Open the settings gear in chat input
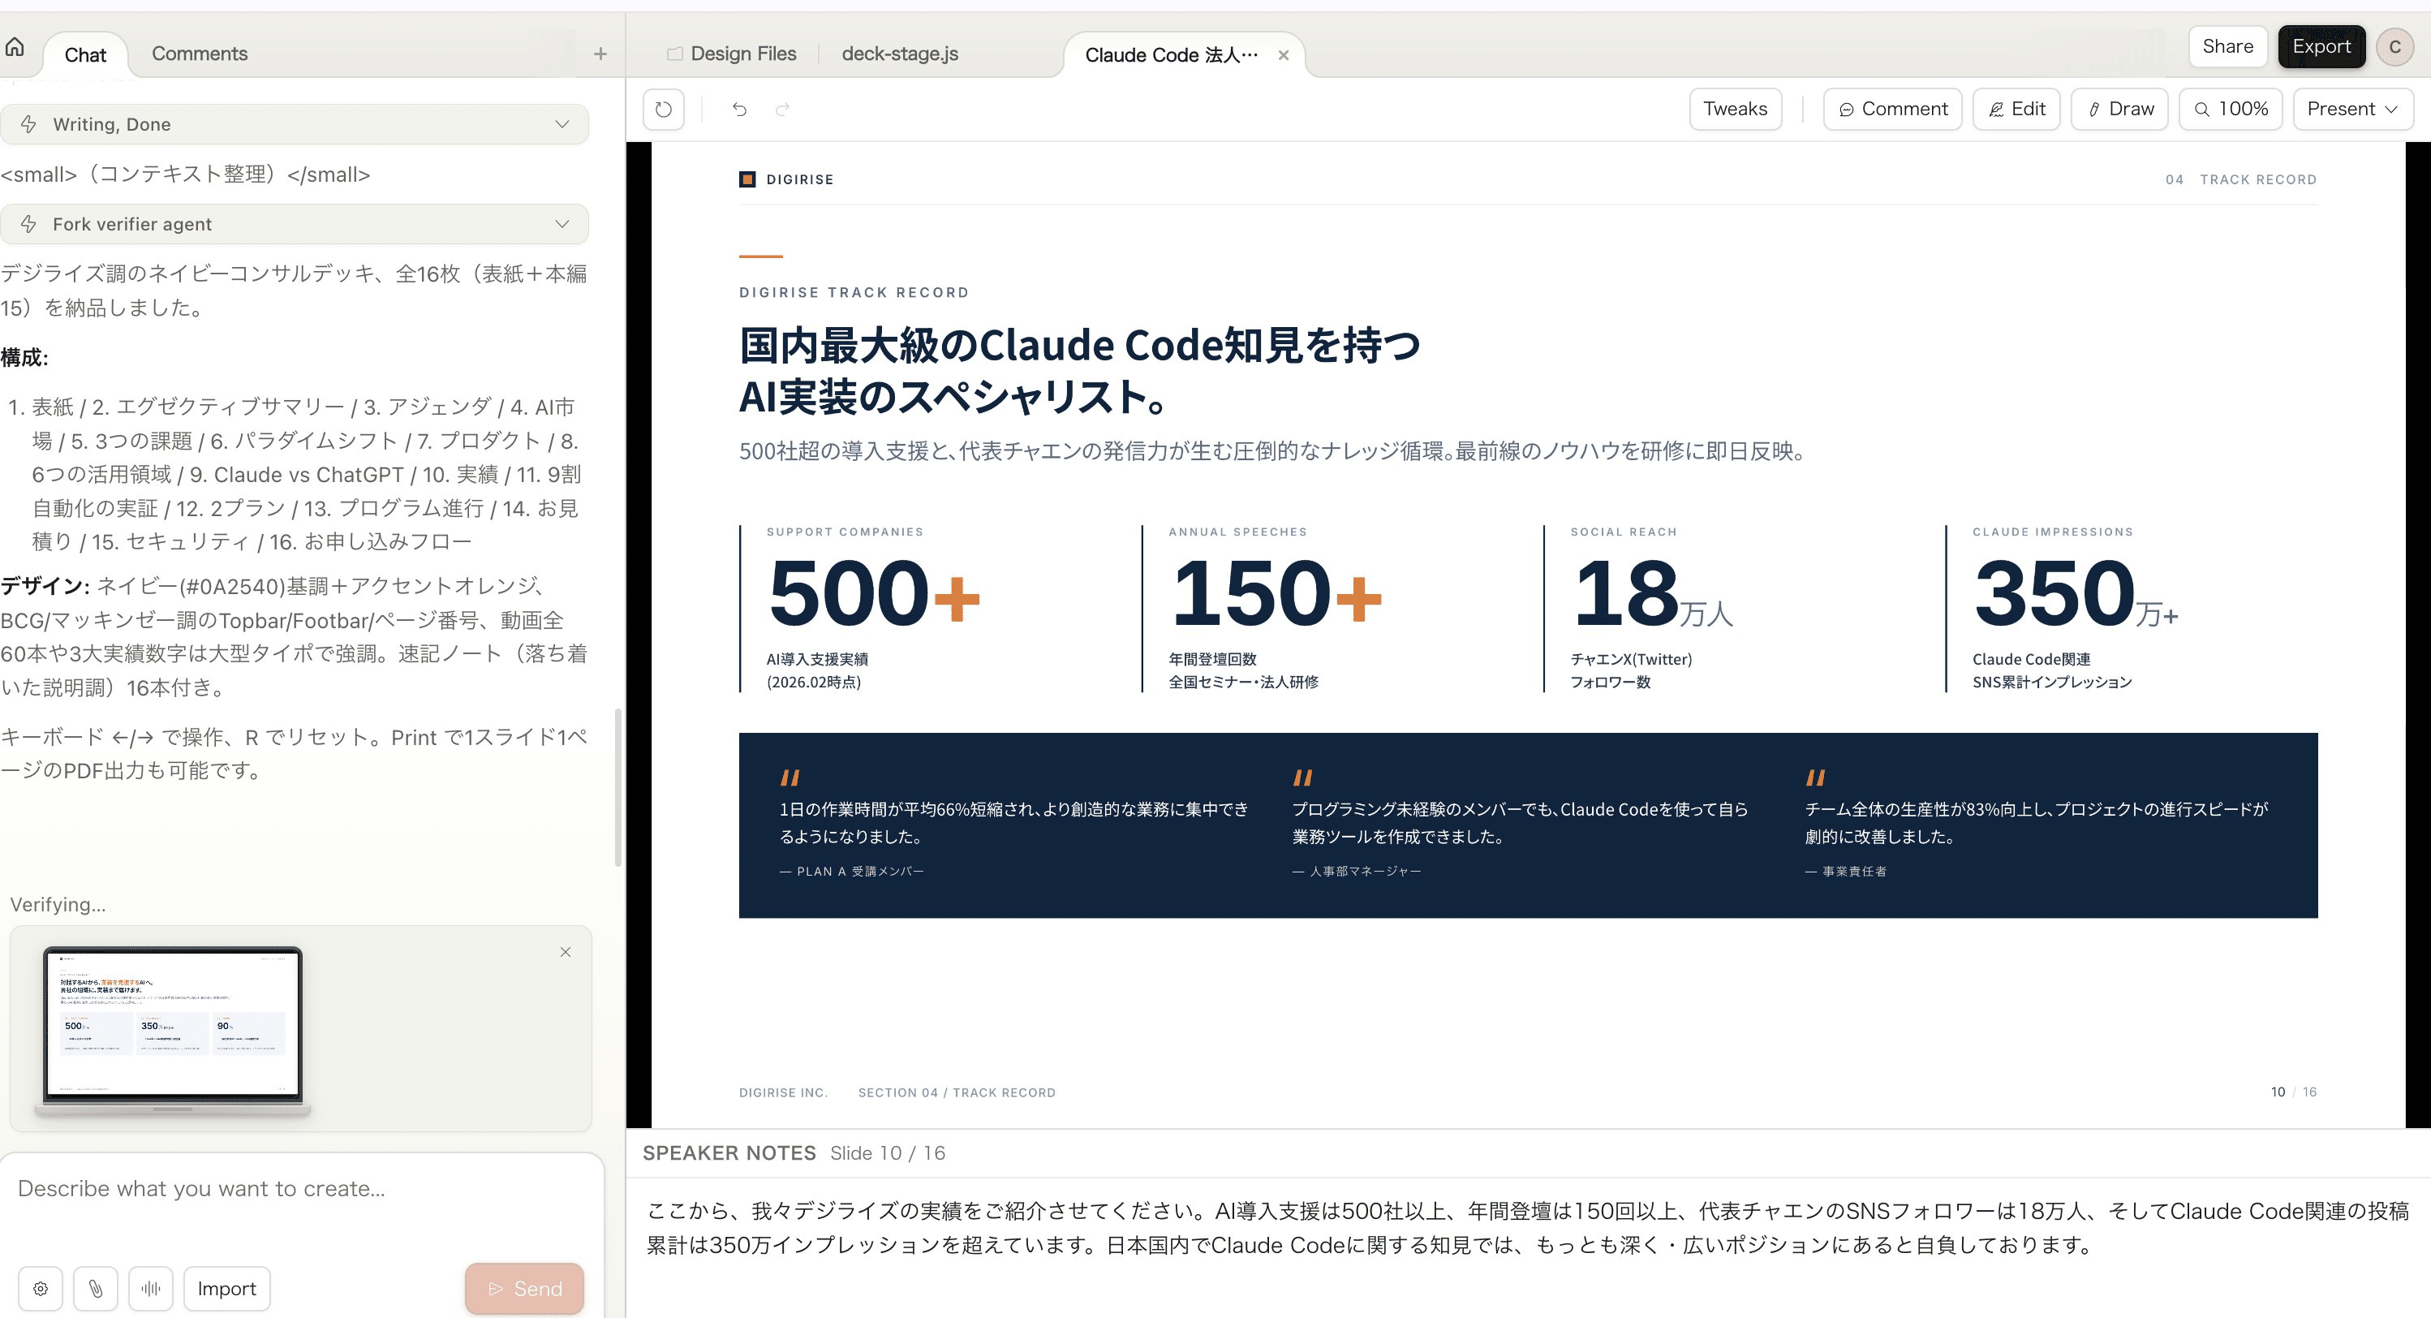 click(41, 1289)
